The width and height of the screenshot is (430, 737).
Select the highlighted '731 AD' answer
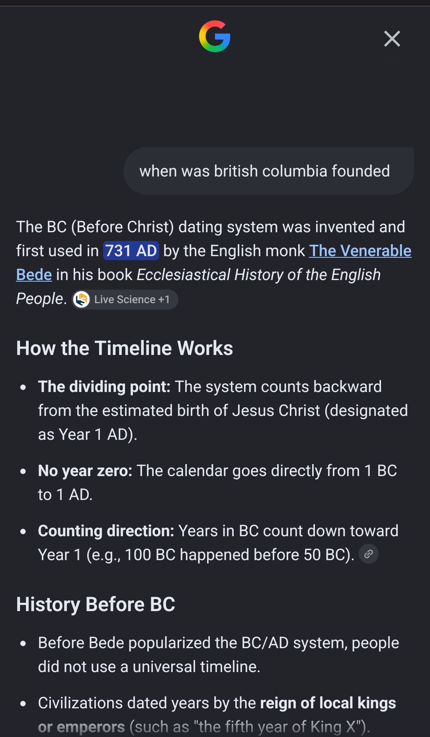[131, 251]
